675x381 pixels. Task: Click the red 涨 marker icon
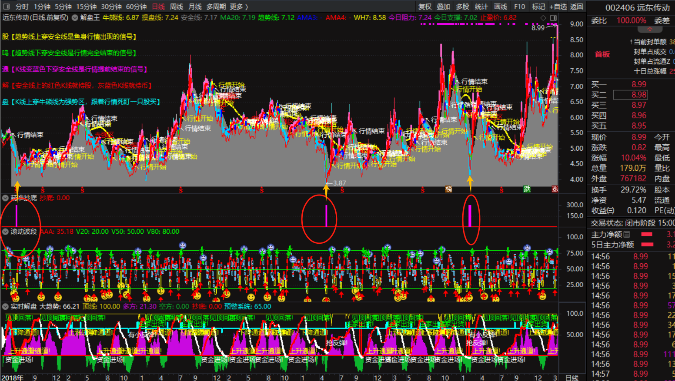(555, 189)
